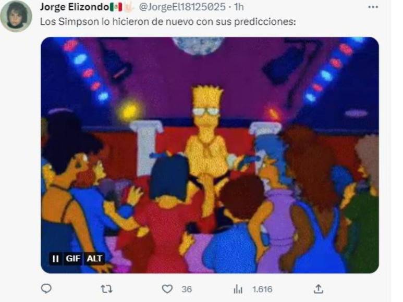This screenshot has width=403, height=302.
Task: Click the tweet text about Los Simpson
Action: (x=168, y=22)
